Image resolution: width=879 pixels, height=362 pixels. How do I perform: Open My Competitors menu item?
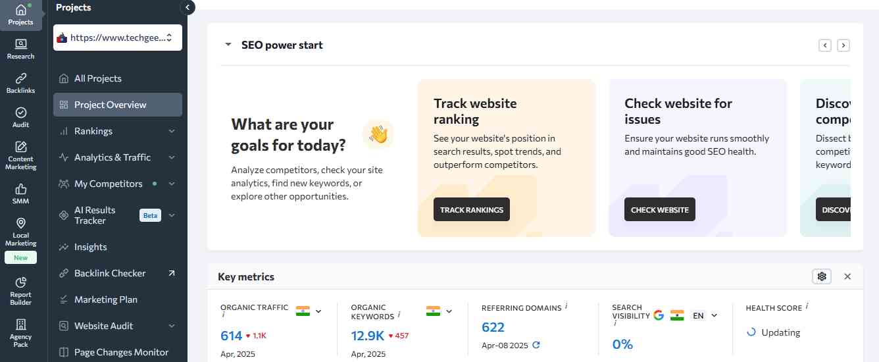(x=109, y=184)
